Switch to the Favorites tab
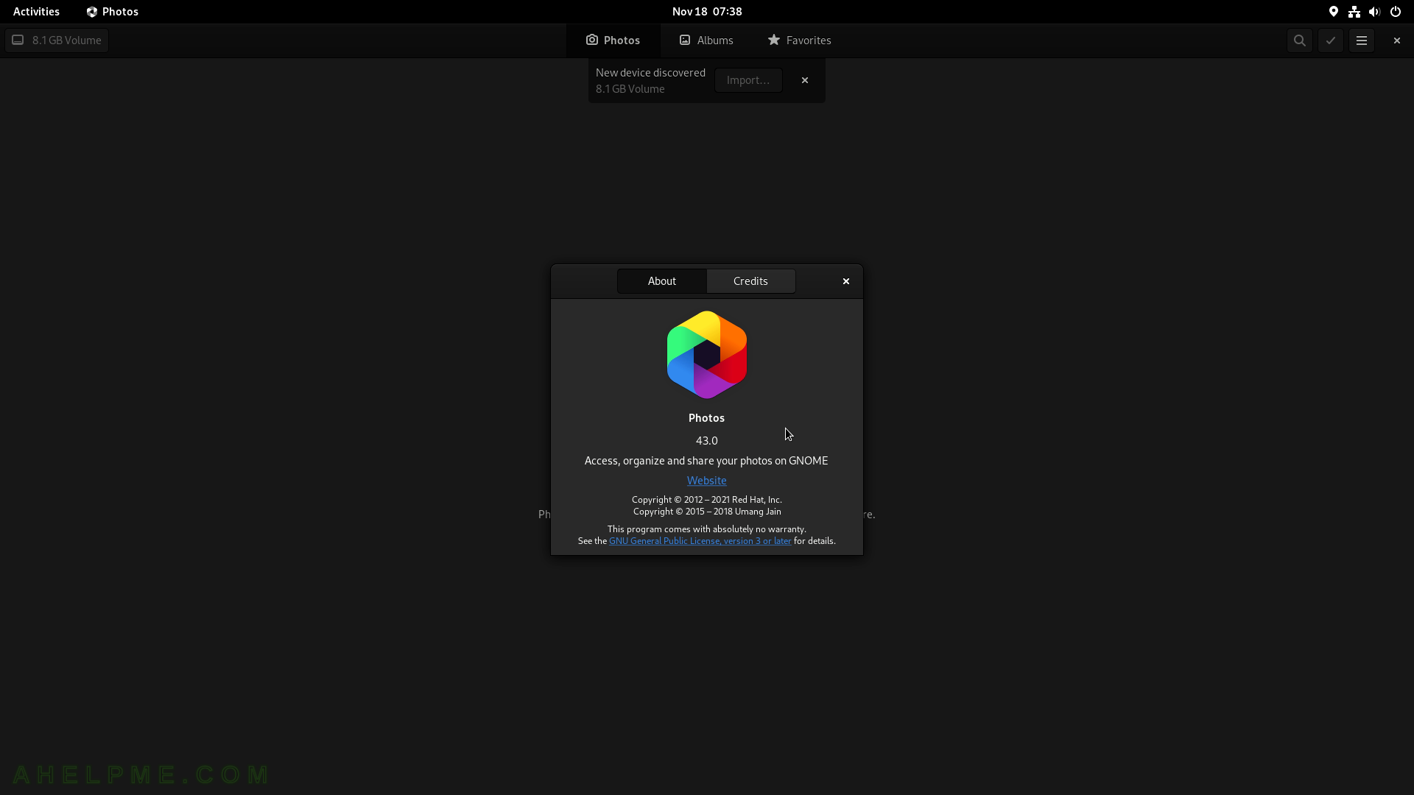This screenshot has height=795, width=1414. click(x=799, y=40)
